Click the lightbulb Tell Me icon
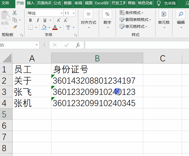Viewport: 189px width, 156px height. pyautogui.click(x=159, y=3)
